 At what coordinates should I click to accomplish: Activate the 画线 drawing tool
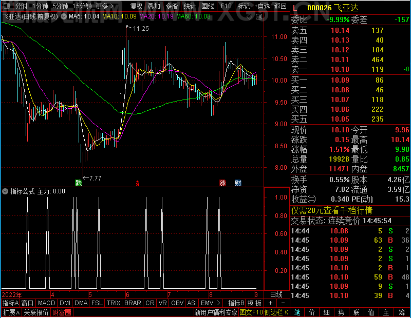click(x=208, y=6)
